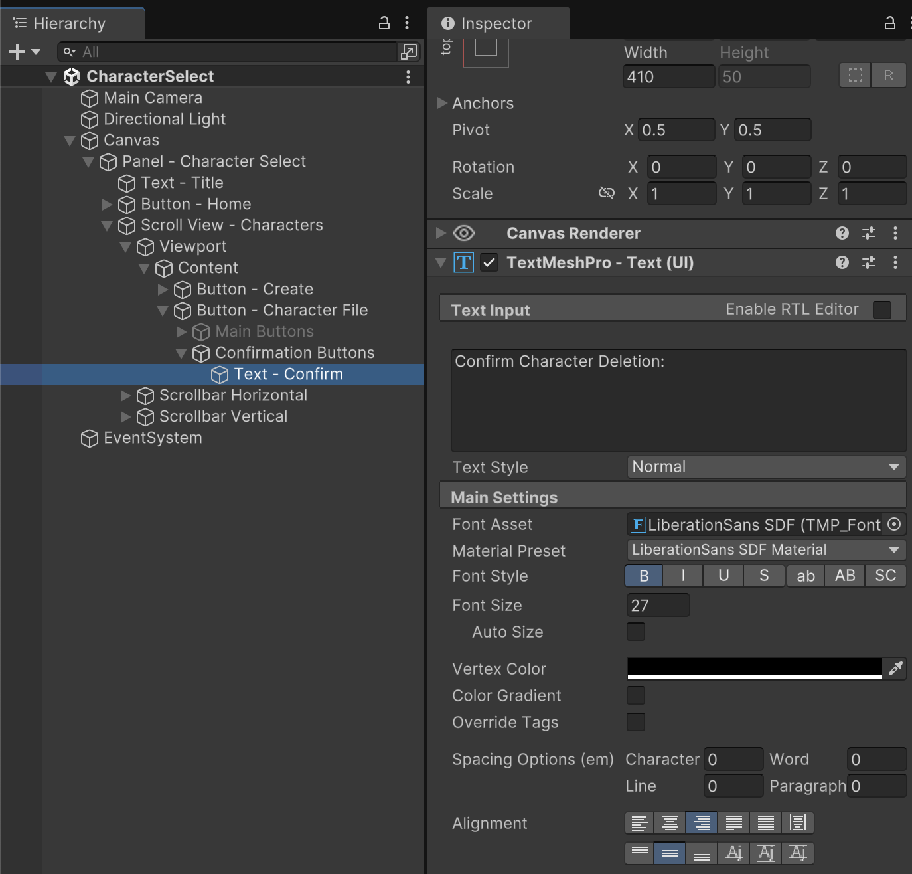Open the Text Style dropdown
Screen dimensions: 912x874
pyautogui.click(x=766, y=467)
